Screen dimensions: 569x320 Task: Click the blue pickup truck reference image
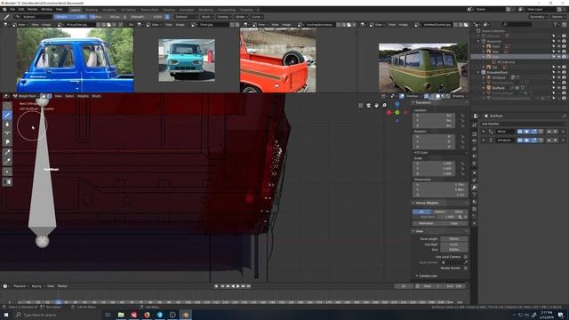(x=75, y=60)
